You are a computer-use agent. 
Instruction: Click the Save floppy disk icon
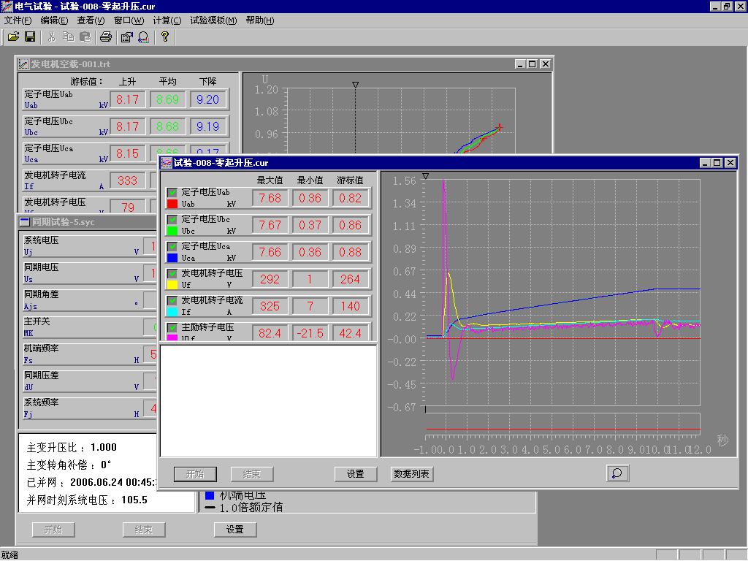tap(30, 37)
